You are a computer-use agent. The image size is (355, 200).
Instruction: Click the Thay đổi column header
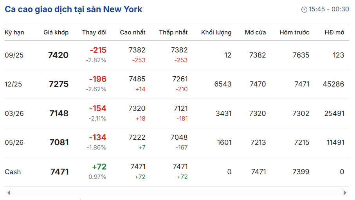click(x=94, y=32)
